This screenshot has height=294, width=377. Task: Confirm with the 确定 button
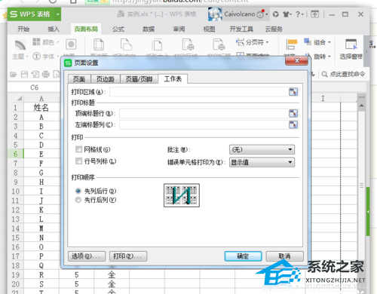(x=243, y=256)
